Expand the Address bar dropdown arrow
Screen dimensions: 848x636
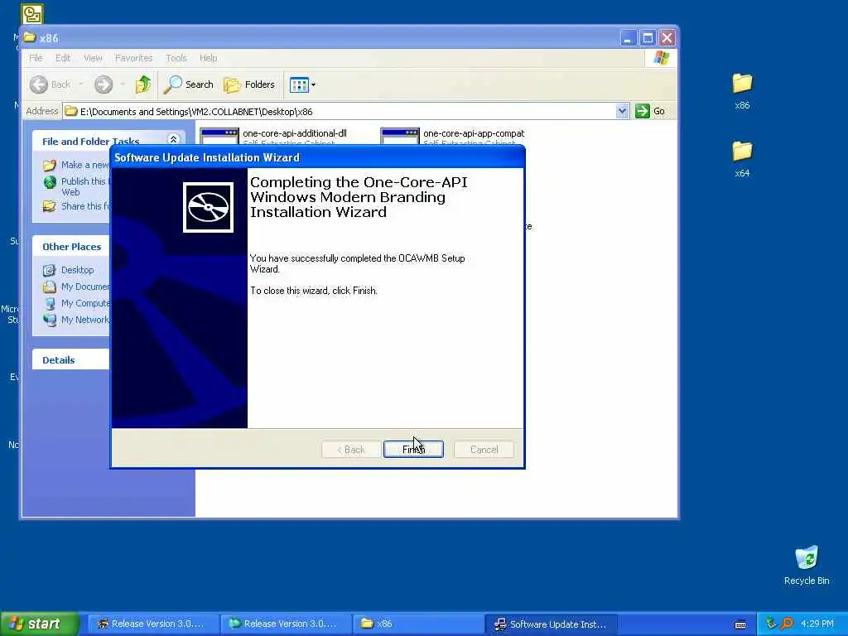coord(622,111)
